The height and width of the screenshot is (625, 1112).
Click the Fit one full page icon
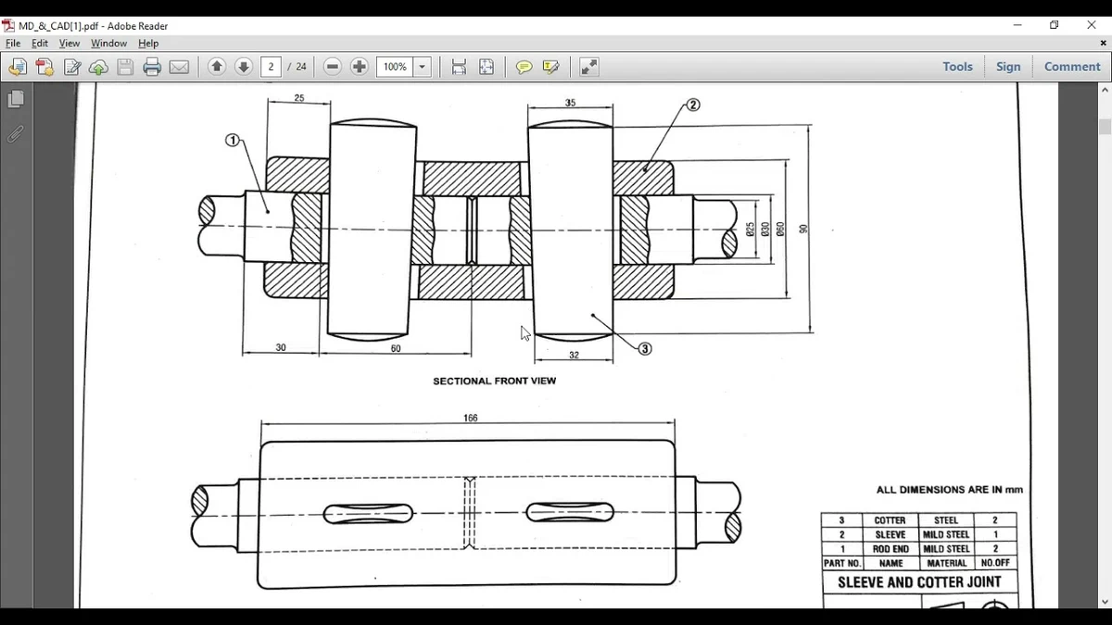point(486,67)
